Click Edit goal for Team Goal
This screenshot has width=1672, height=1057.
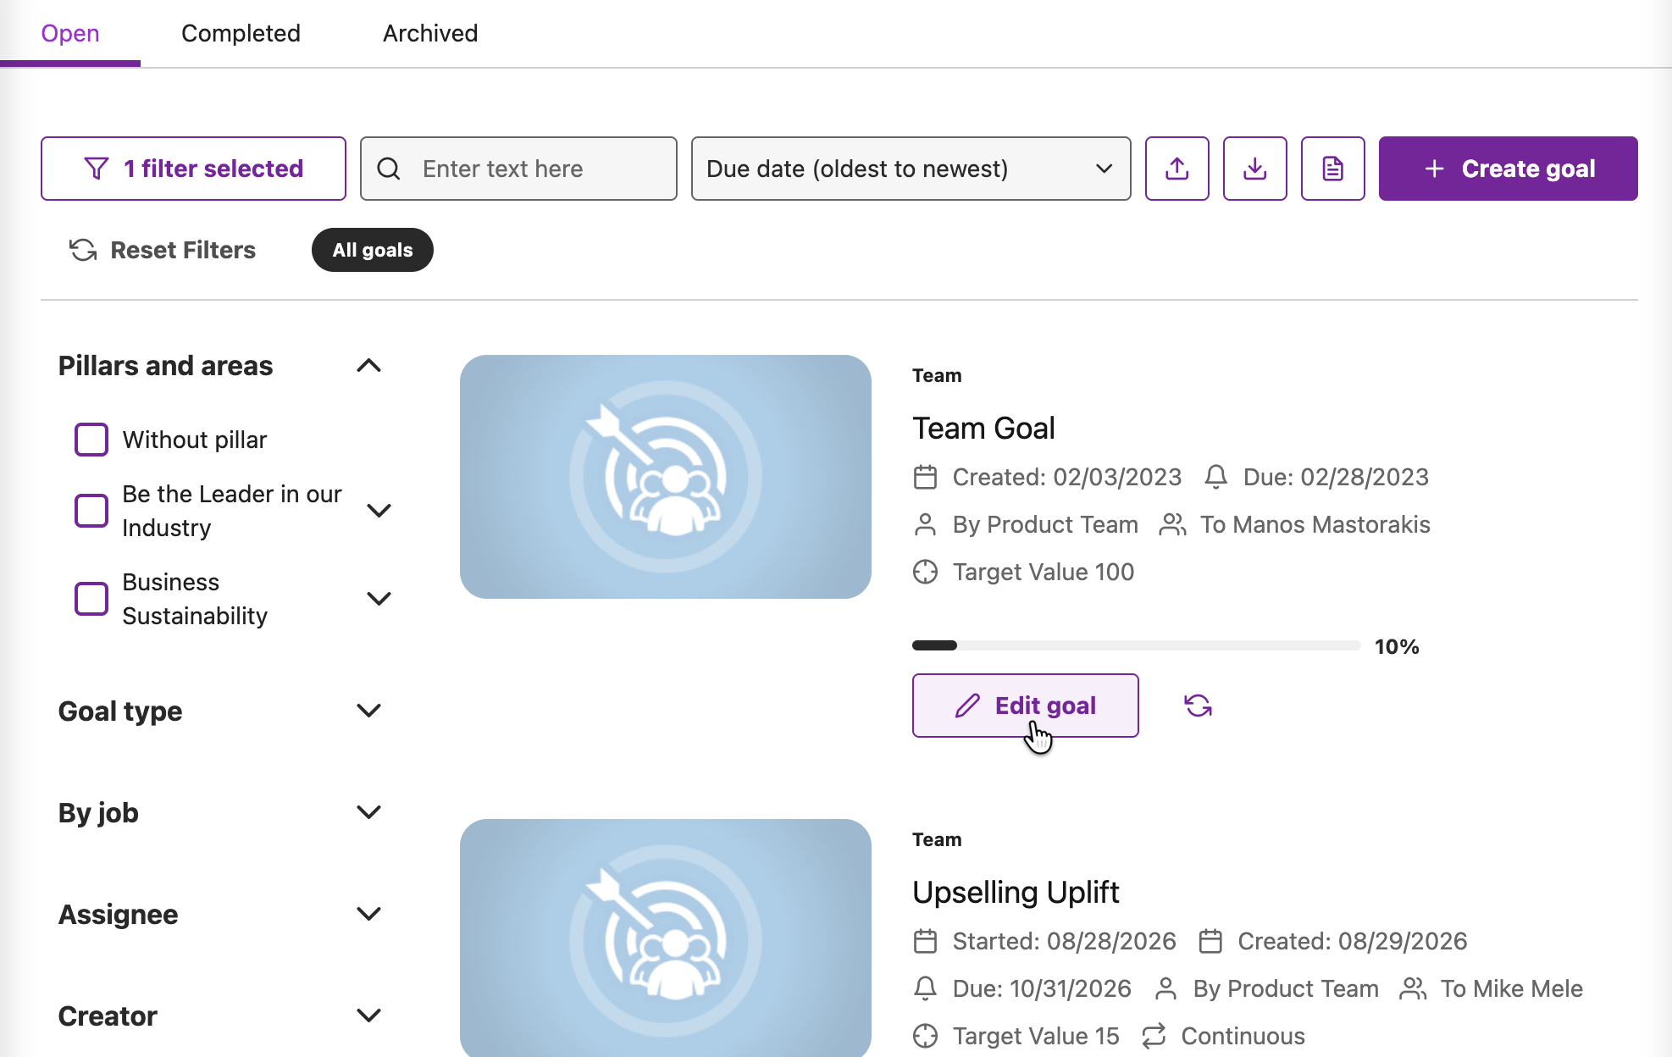[x=1025, y=706]
